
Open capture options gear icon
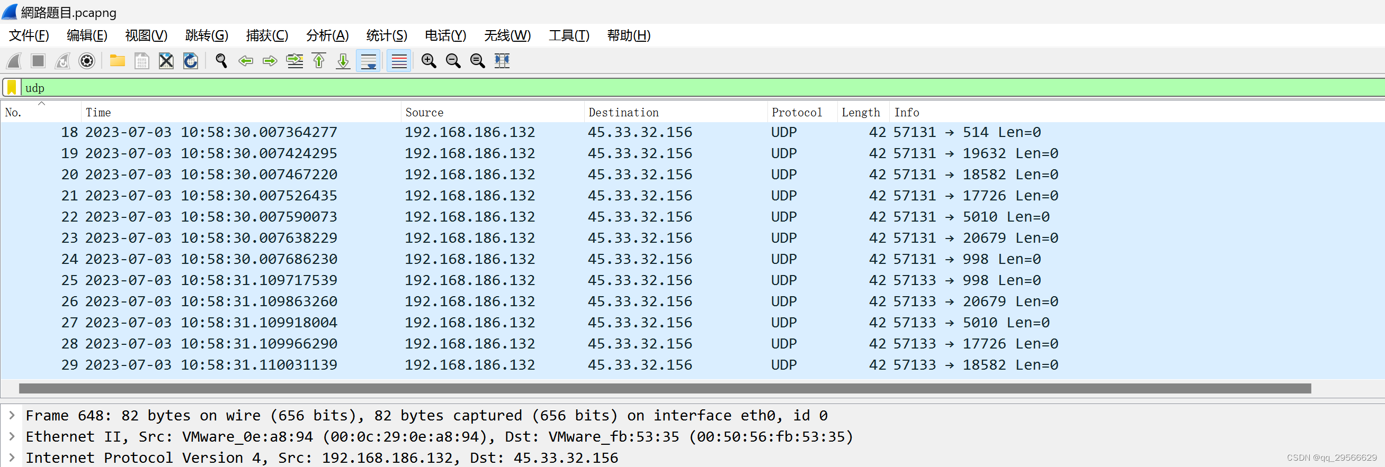click(x=86, y=61)
